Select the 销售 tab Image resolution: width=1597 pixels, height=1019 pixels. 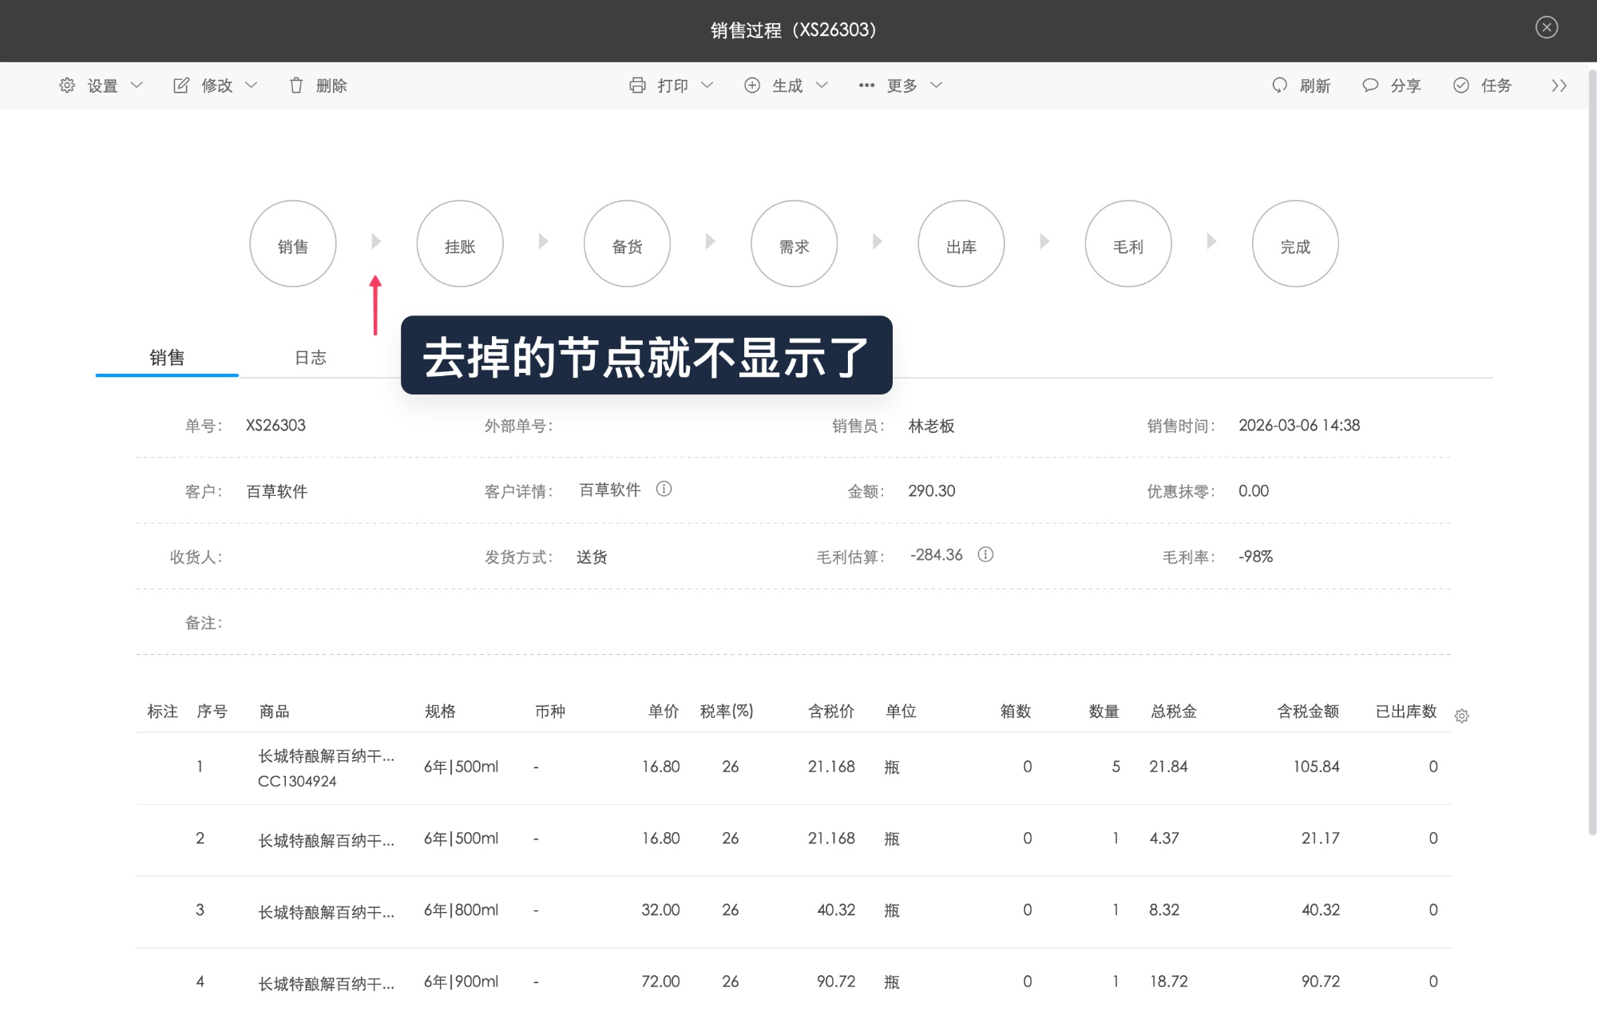tap(166, 358)
